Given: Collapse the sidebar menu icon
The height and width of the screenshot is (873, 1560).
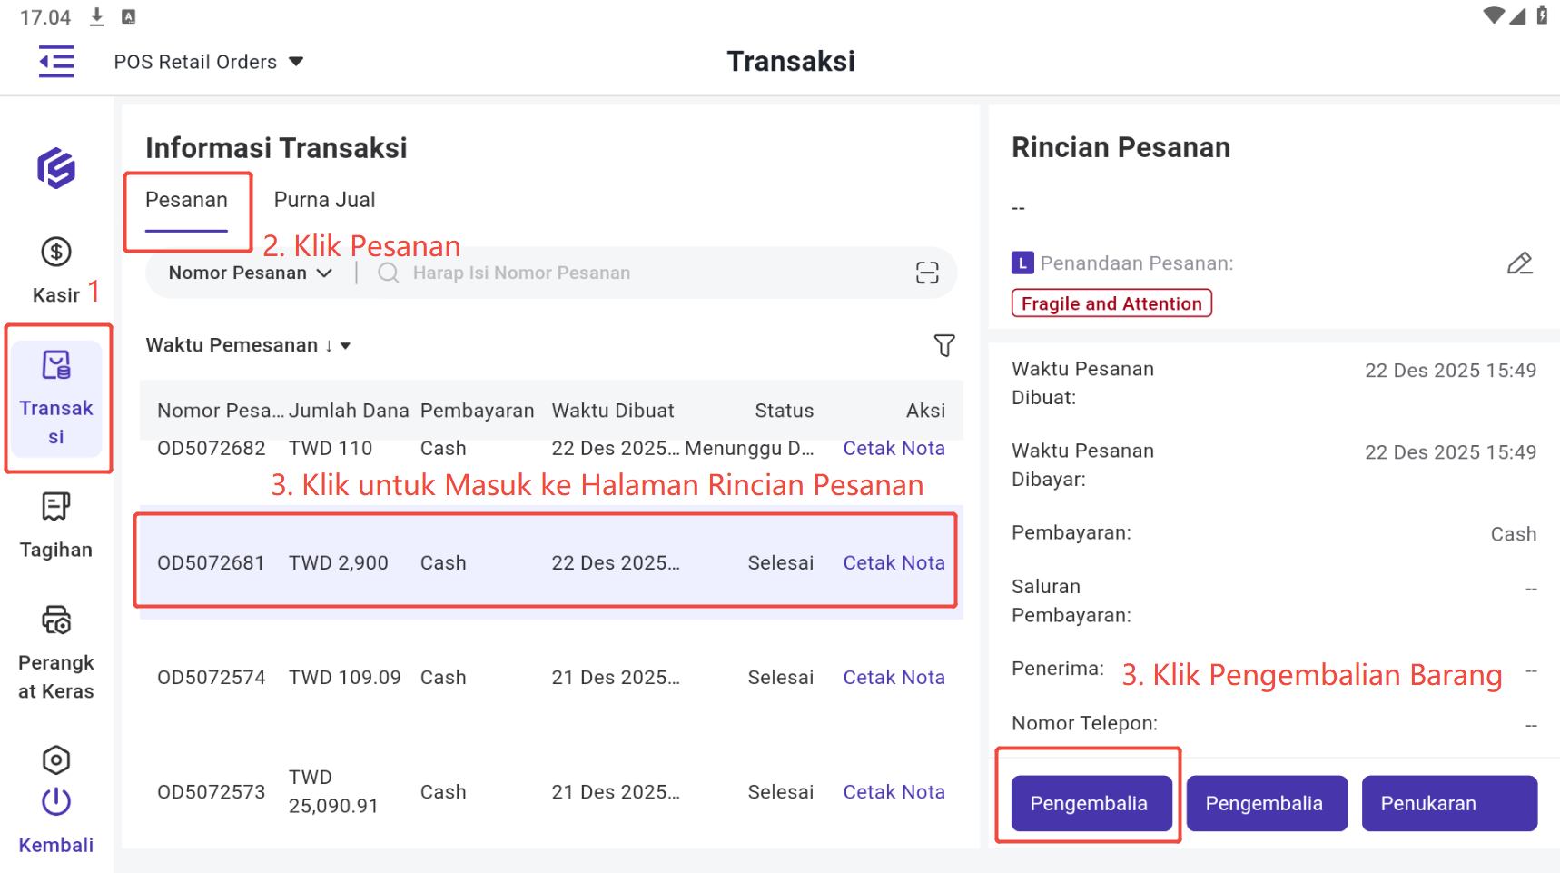Looking at the screenshot, I should [56, 62].
